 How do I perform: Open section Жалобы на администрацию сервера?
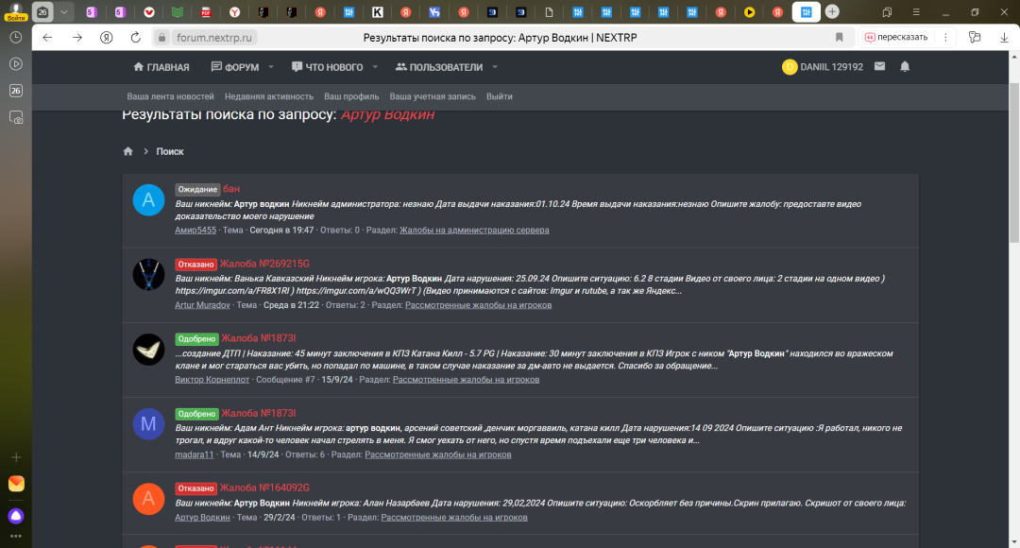(474, 230)
